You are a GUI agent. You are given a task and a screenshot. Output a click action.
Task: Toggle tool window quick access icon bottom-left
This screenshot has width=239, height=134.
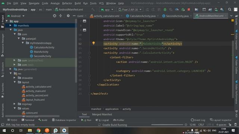(x=3, y=125)
